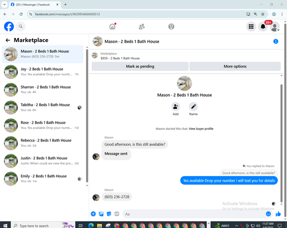This screenshot has width=287, height=228.
Task: Click the 'Message sent' bubble
Action: pos(116,154)
